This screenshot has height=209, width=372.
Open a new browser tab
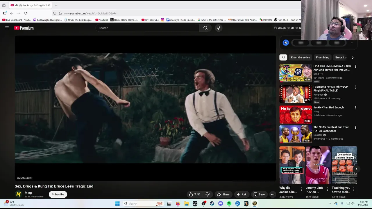56,5
